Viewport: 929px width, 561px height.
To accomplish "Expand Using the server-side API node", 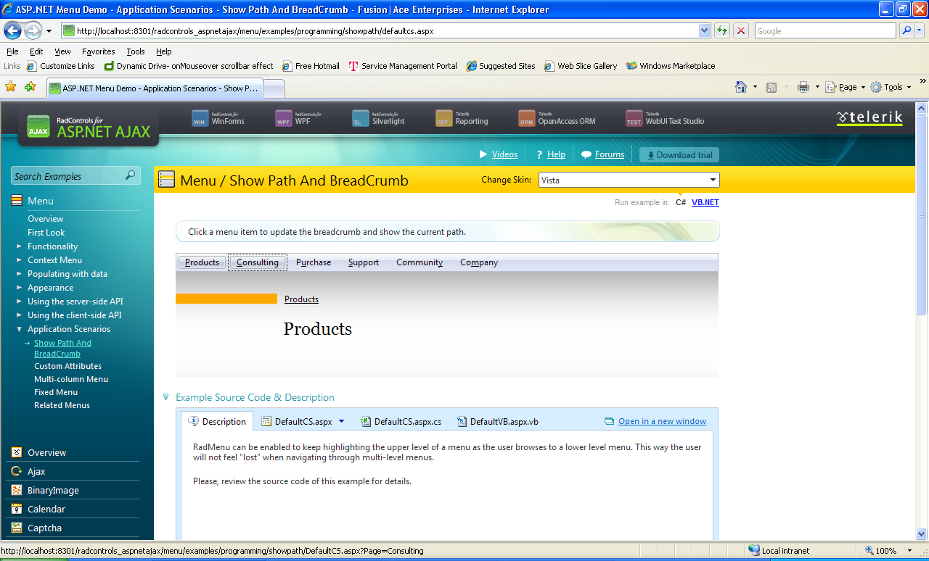I will [x=20, y=302].
